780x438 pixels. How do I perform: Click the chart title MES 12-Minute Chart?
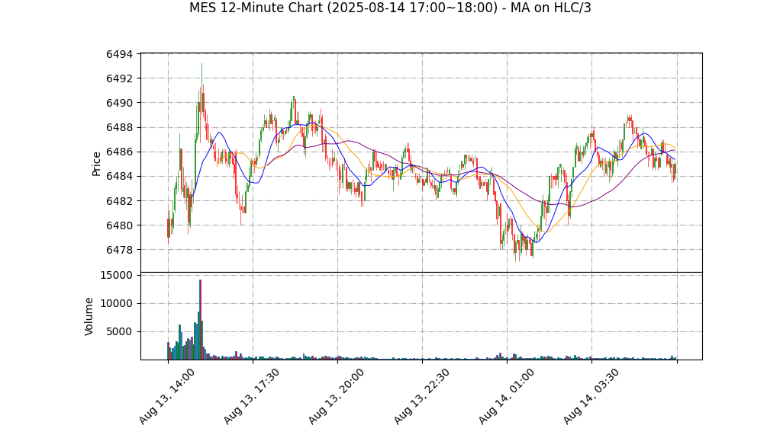click(x=390, y=8)
